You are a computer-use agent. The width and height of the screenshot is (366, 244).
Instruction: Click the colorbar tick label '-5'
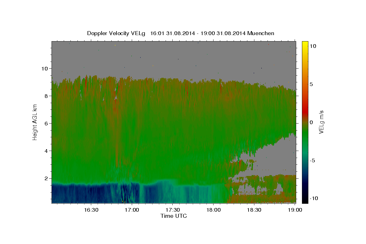tap(312, 160)
